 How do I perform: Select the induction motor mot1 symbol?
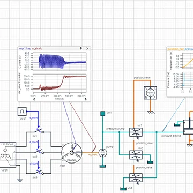[x=72, y=153]
